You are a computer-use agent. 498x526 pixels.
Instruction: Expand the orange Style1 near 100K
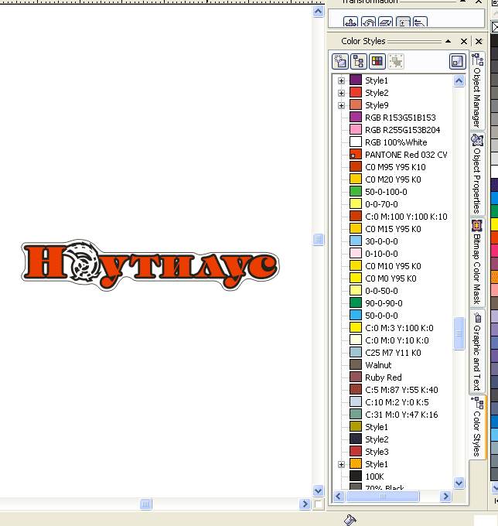(x=341, y=464)
